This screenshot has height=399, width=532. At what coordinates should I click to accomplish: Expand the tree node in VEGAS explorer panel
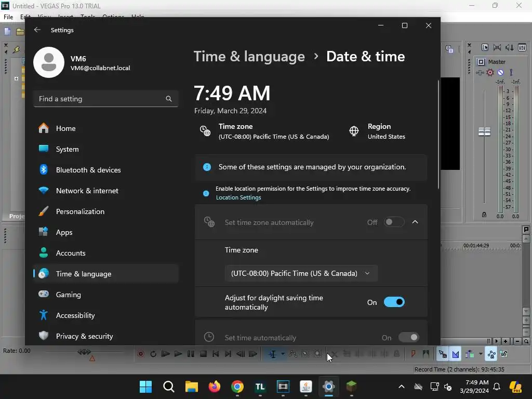click(x=16, y=78)
